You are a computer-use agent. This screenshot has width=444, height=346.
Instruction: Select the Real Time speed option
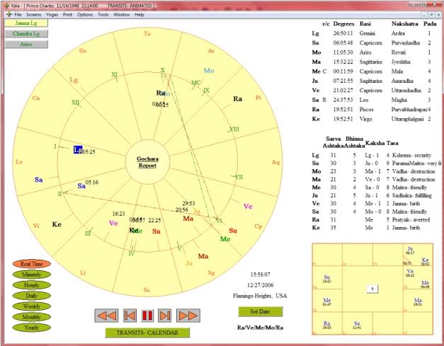pyautogui.click(x=32, y=264)
